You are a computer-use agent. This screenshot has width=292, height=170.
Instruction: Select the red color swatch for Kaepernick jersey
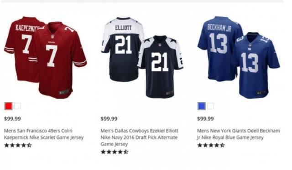click(8, 106)
